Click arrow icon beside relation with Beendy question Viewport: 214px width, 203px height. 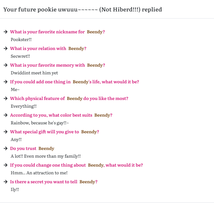coord(6,48)
